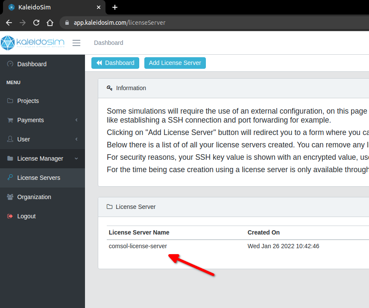Screen dimensions: 369x308
Task: Click the License Manager folder icon
Action: (10, 158)
